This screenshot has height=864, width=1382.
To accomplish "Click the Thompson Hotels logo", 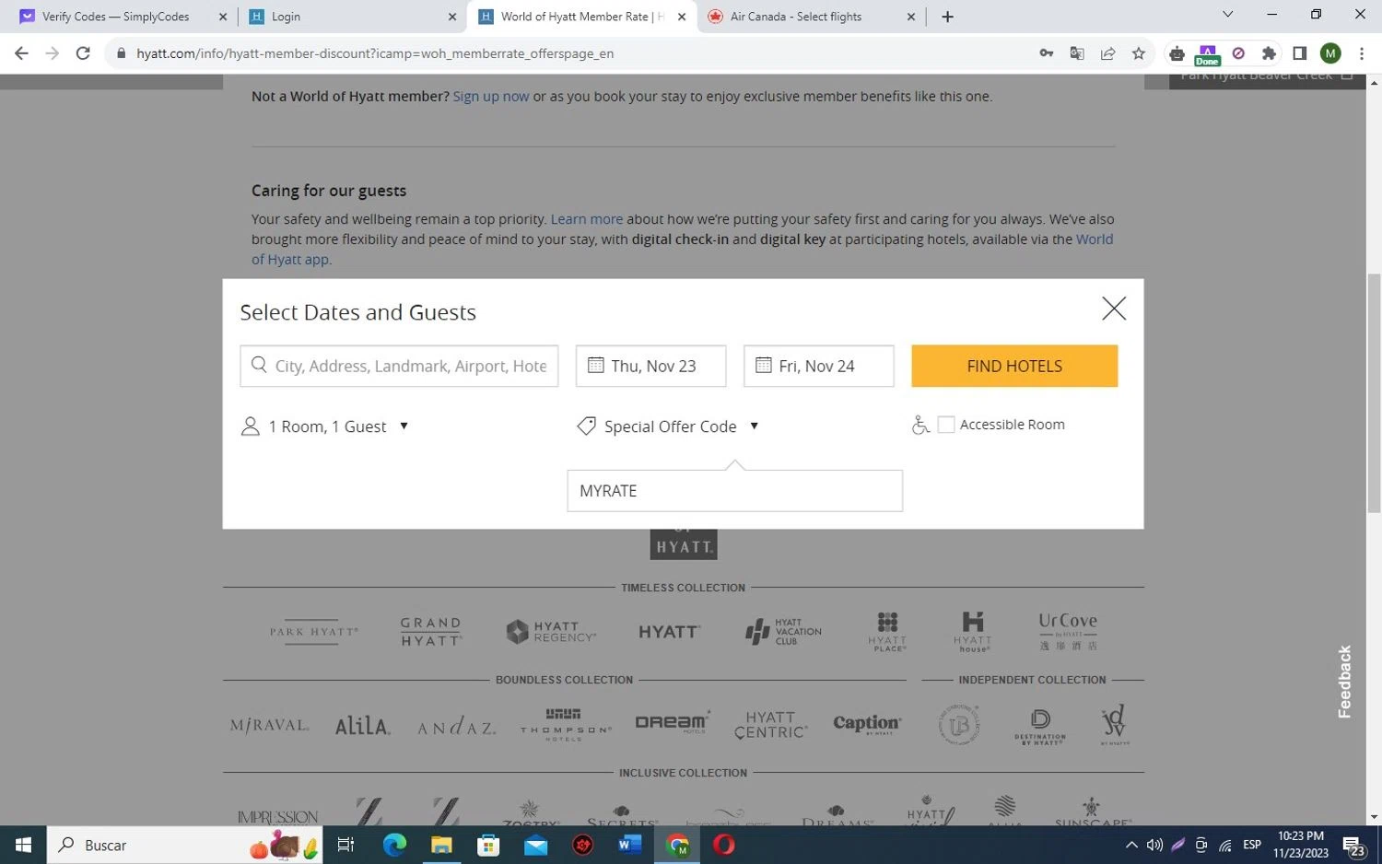I will point(565,725).
